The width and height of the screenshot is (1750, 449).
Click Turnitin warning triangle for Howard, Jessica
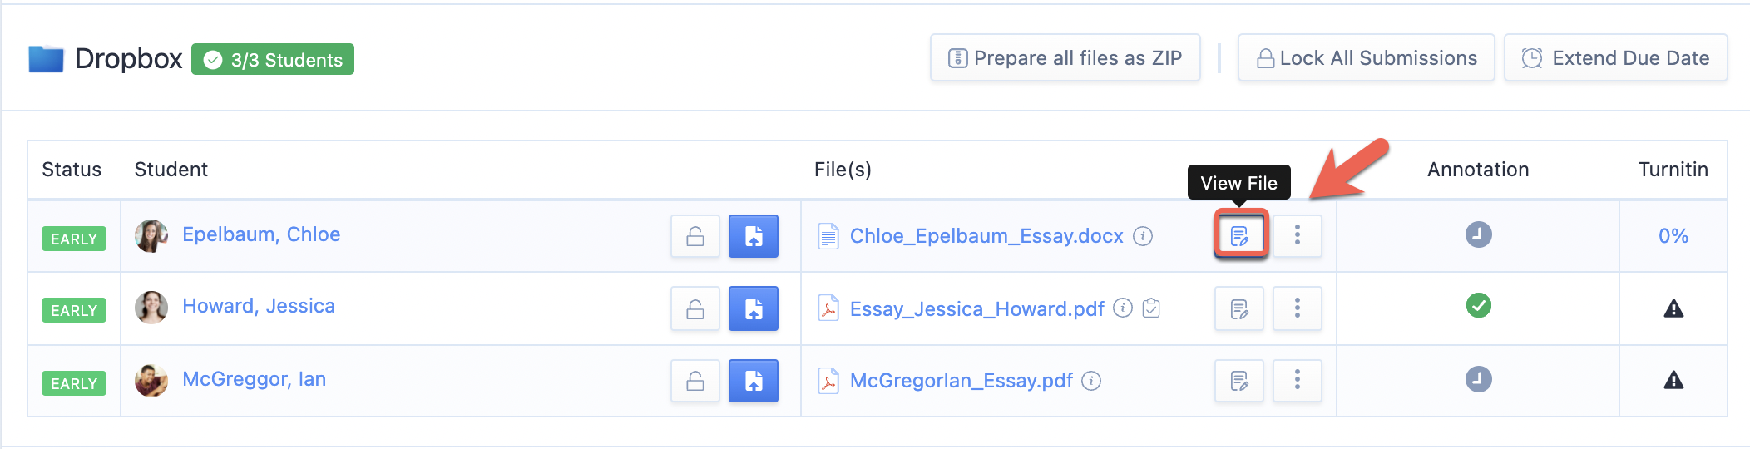tap(1673, 308)
